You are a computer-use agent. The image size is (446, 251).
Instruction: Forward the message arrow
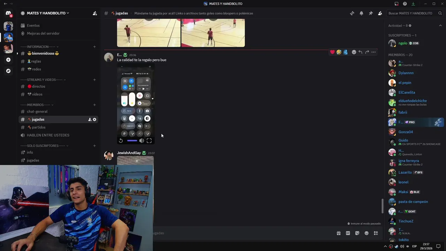[x=367, y=52]
